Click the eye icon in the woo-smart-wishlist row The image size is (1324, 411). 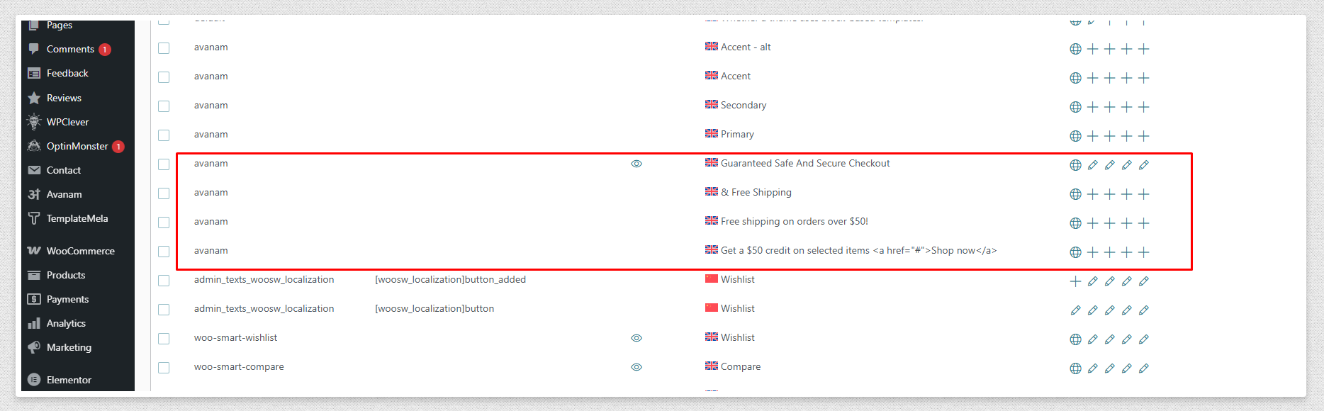[636, 338]
